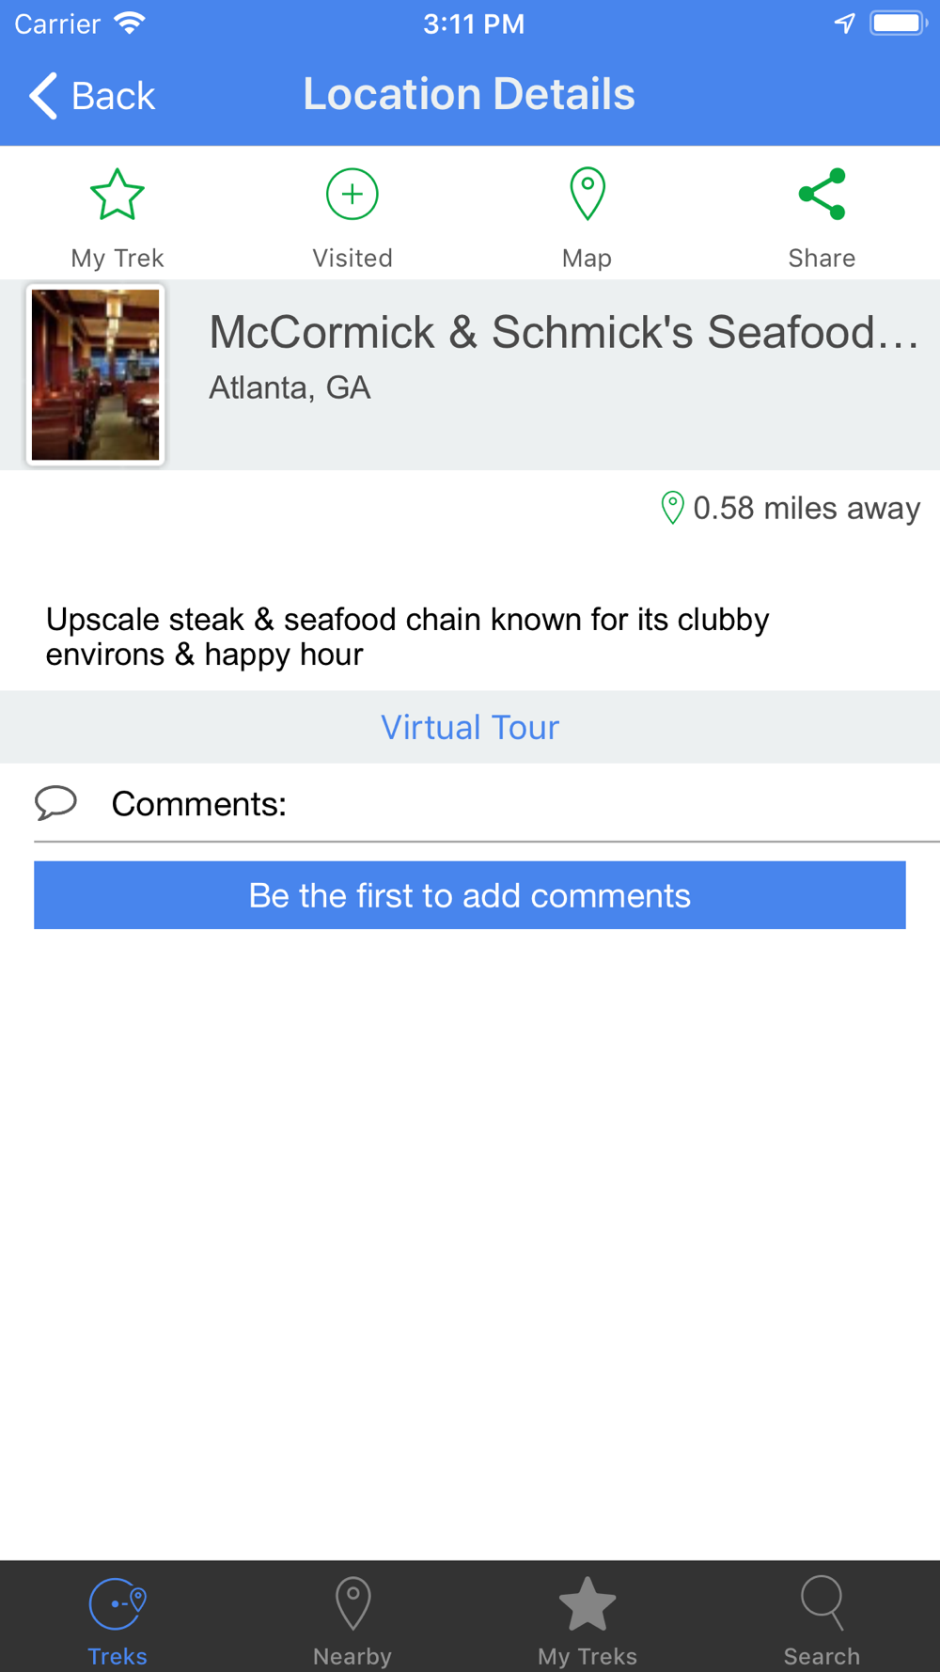940x1672 pixels.
Task: Switch to the Nearby tab
Action: coord(352,1621)
